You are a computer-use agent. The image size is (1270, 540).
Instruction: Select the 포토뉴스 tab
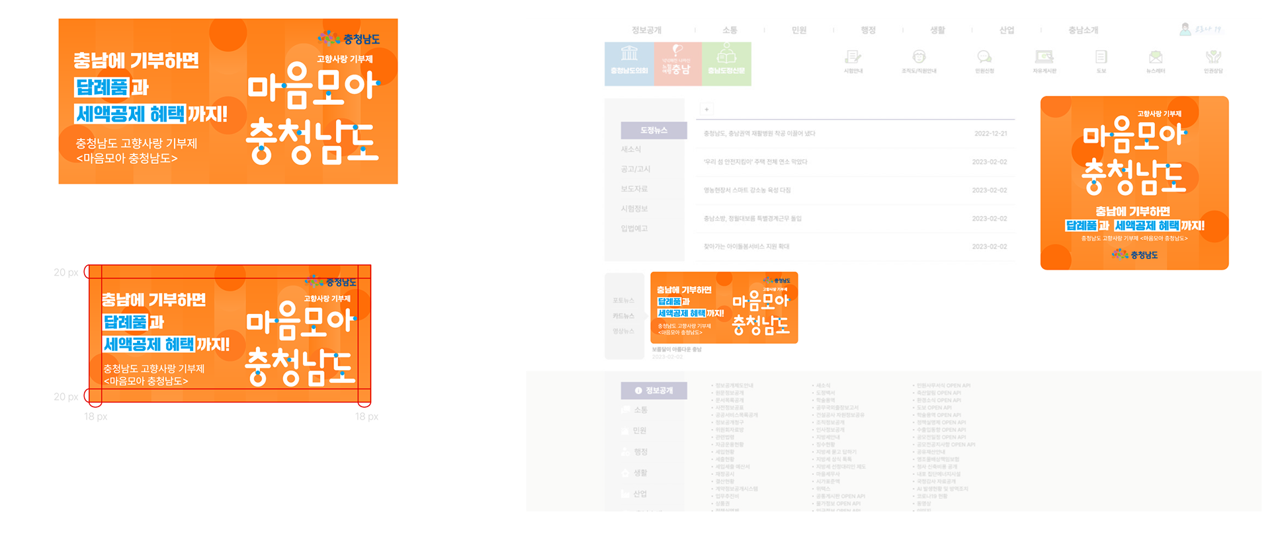623,301
